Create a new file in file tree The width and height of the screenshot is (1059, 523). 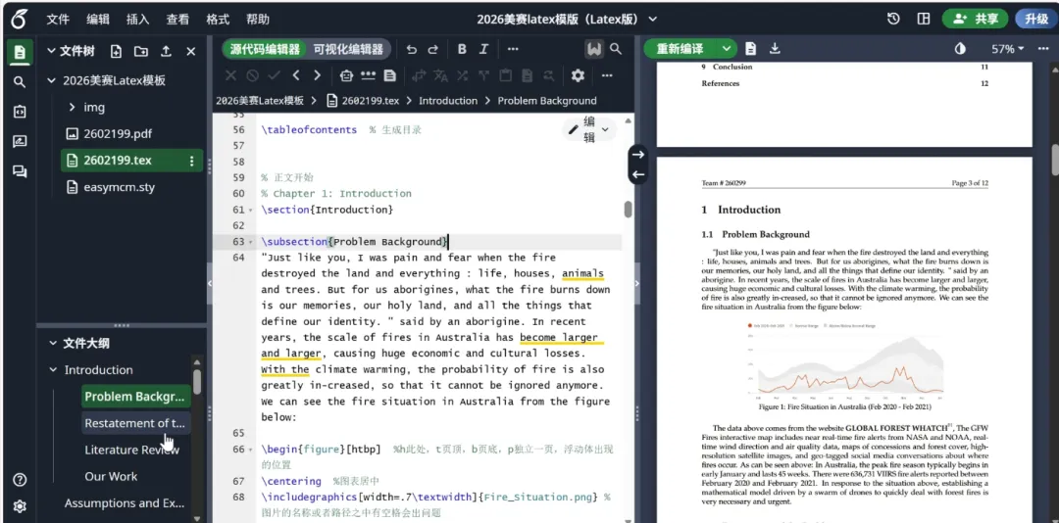point(116,51)
